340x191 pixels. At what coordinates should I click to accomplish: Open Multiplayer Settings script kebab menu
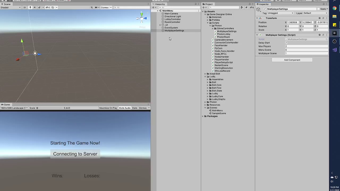[326, 35]
